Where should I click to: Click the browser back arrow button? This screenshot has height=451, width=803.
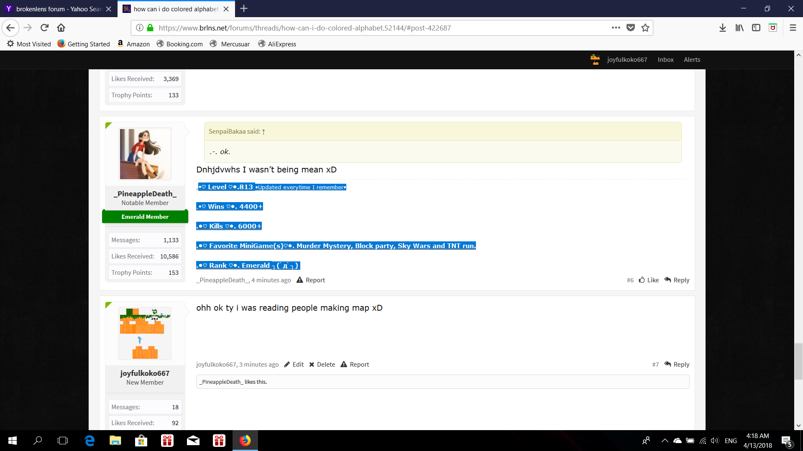pyautogui.click(x=10, y=28)
